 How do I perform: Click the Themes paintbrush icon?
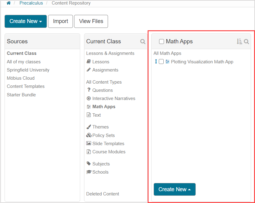pos(89,127)
